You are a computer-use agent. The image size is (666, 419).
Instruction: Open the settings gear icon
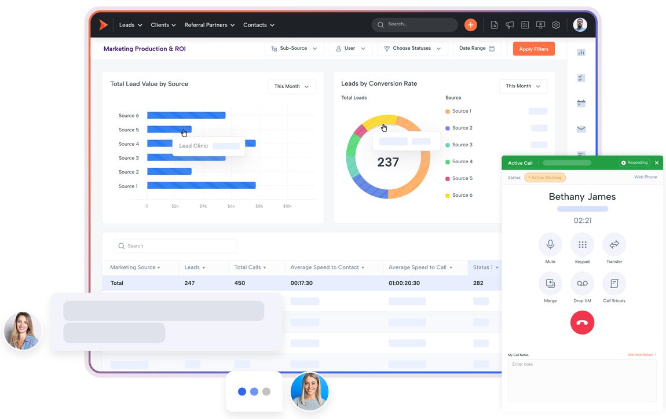pos(556,25)
